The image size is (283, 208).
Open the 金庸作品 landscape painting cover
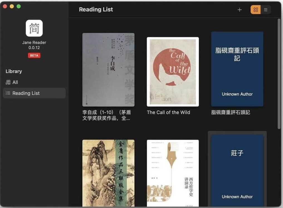click(108, 173)
